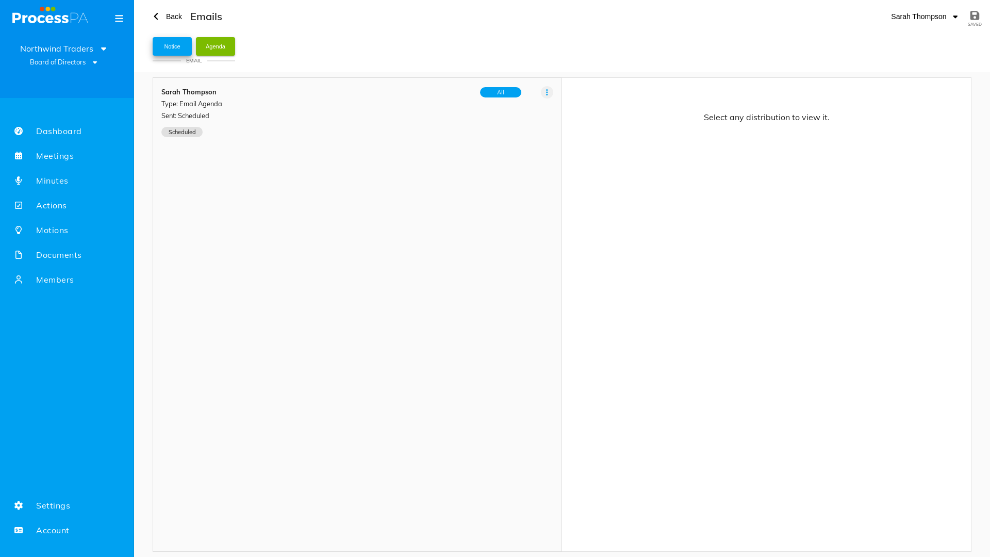Viewport: 990px width, 557px height.
Task: Click the green Agenda button
Action: point(216,46)
